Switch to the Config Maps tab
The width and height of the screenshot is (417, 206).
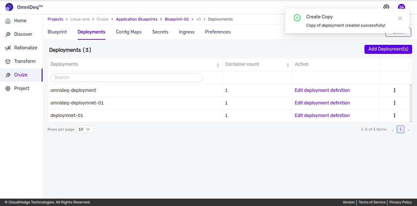(x=129, y=32)
